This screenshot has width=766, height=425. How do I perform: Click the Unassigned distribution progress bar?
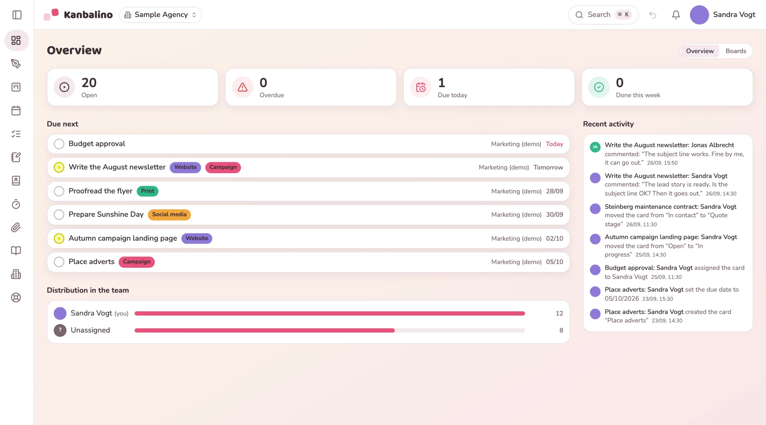(x=330, y=330)
